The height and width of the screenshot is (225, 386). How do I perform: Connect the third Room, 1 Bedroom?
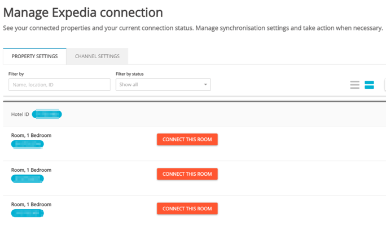tap(187, 209)
